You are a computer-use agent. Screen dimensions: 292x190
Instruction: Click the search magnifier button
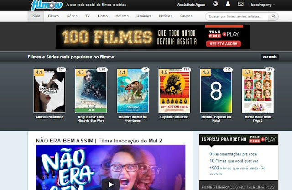point(273,16)
